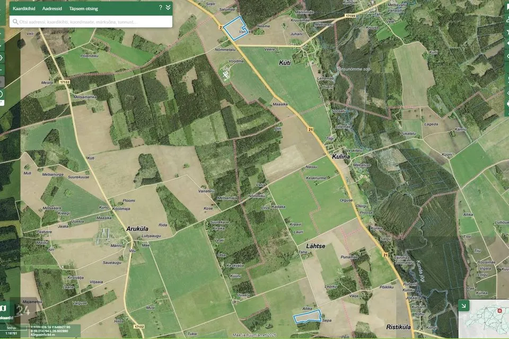Click the Aruküla village label
Screen dimensions: 509x339
click(137, 229)
